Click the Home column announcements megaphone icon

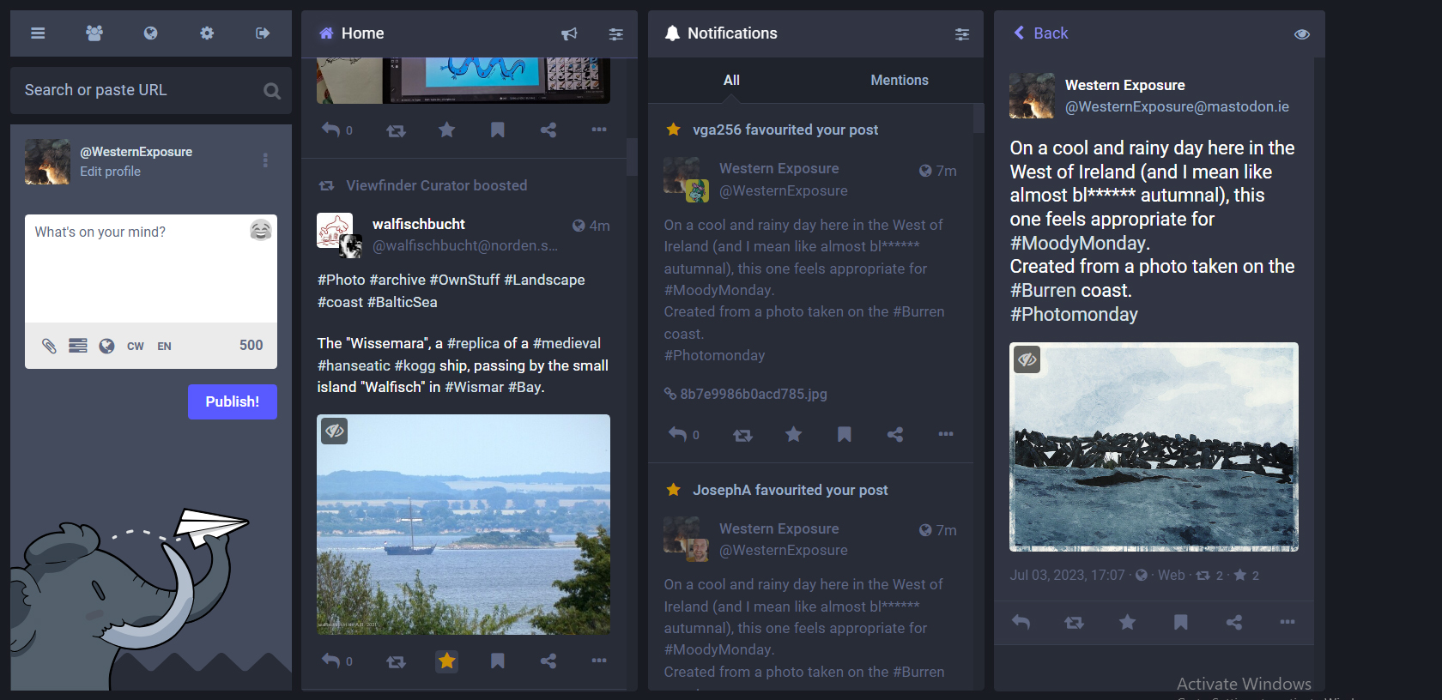coord(569,33)
